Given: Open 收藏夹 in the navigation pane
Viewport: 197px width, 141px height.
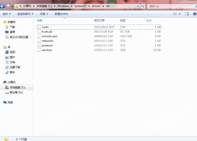Looking at the screenshot, I should 11,22.
